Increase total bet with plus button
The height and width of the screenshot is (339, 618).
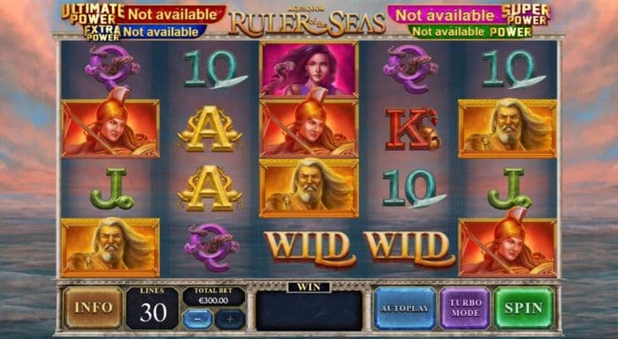pyautogui.click(x=230, y=319)
